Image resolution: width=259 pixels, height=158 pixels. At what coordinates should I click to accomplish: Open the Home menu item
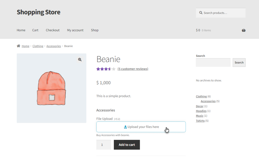(21, 30)
